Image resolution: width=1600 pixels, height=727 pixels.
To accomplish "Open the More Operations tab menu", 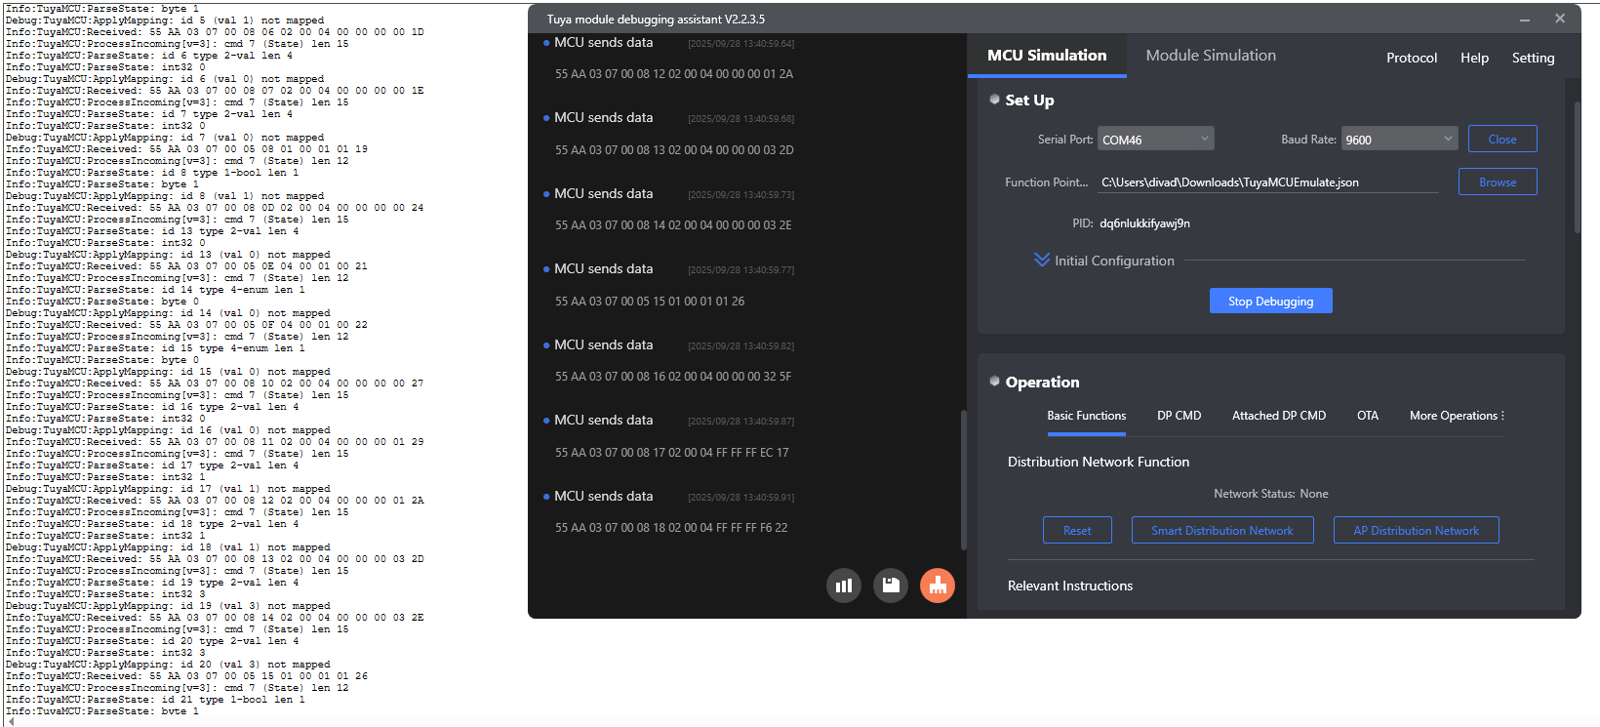I will click(x=1457, y=416).
